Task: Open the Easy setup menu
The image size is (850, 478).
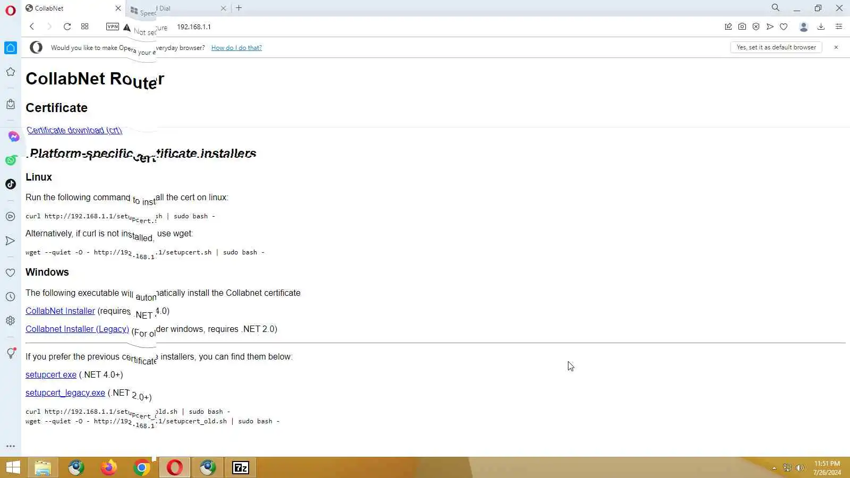Action: [x=839, y=27]
